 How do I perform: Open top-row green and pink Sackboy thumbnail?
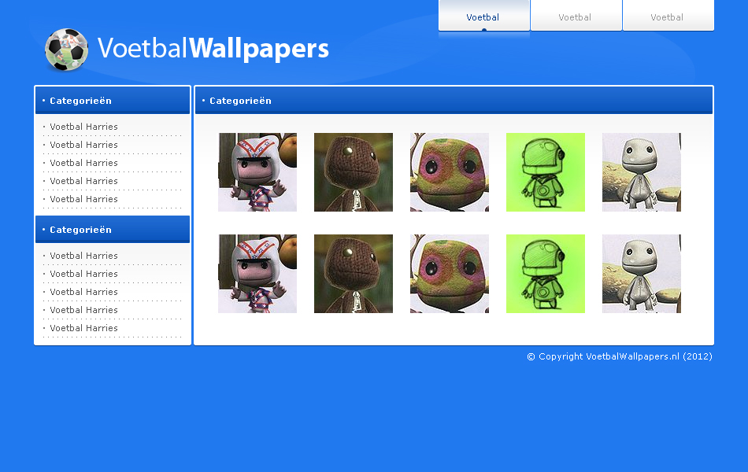(x=450, y=172)
